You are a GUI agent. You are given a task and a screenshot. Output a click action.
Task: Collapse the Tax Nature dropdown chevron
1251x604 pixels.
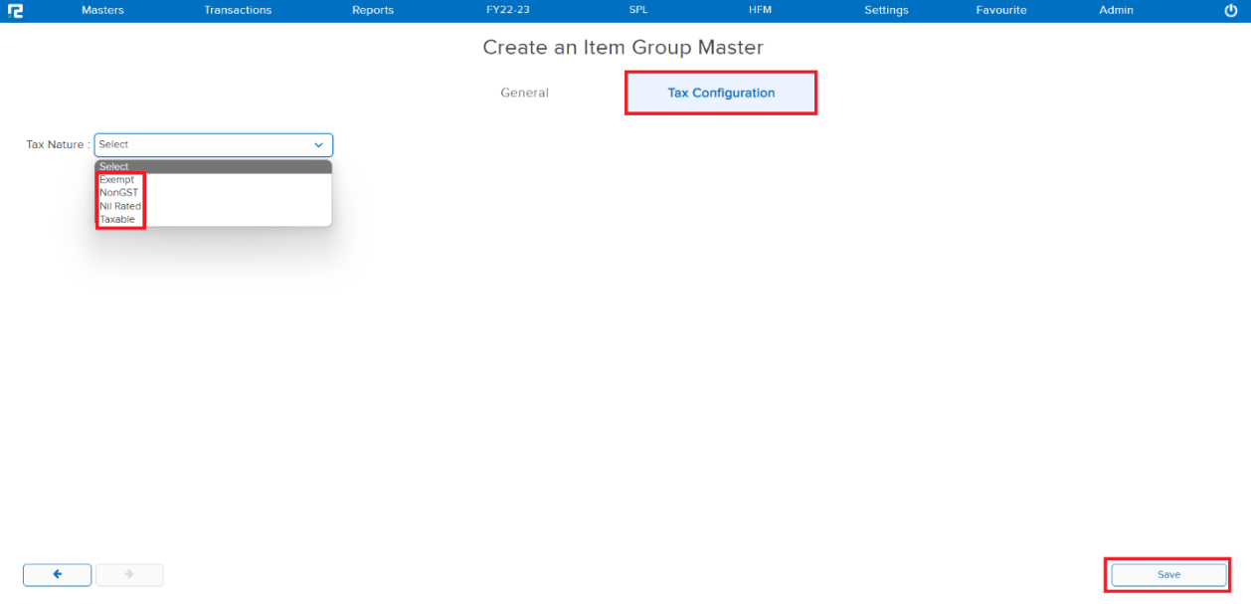pos(318,145)
